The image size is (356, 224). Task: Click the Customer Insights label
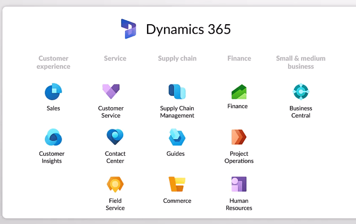point(52,157)
